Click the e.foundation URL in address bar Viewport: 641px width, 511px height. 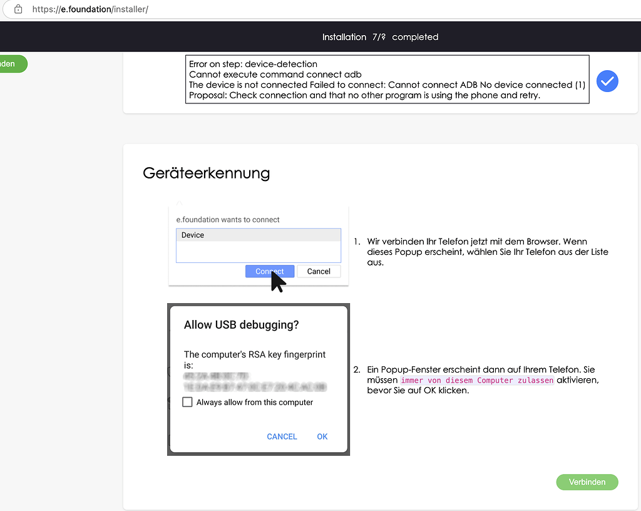tap(90, 9)
